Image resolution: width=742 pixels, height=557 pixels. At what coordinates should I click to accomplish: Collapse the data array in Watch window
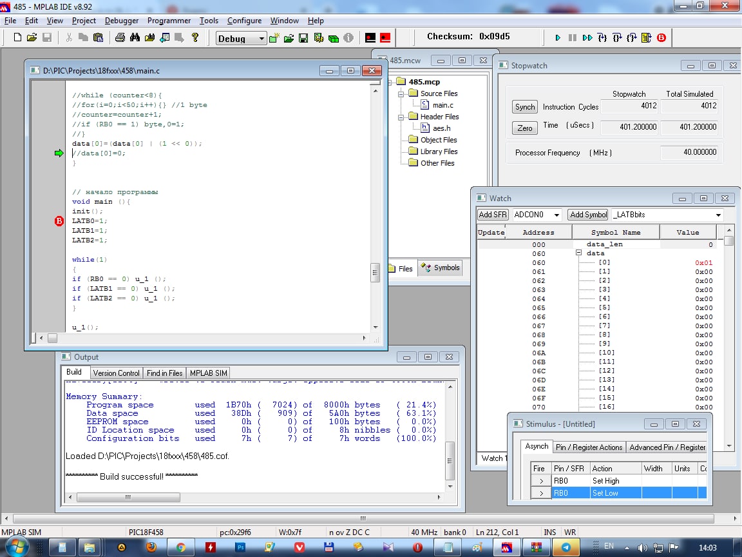[578, 253]
